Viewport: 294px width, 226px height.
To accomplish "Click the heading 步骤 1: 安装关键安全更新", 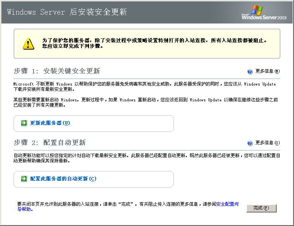I will pos(57,71).
